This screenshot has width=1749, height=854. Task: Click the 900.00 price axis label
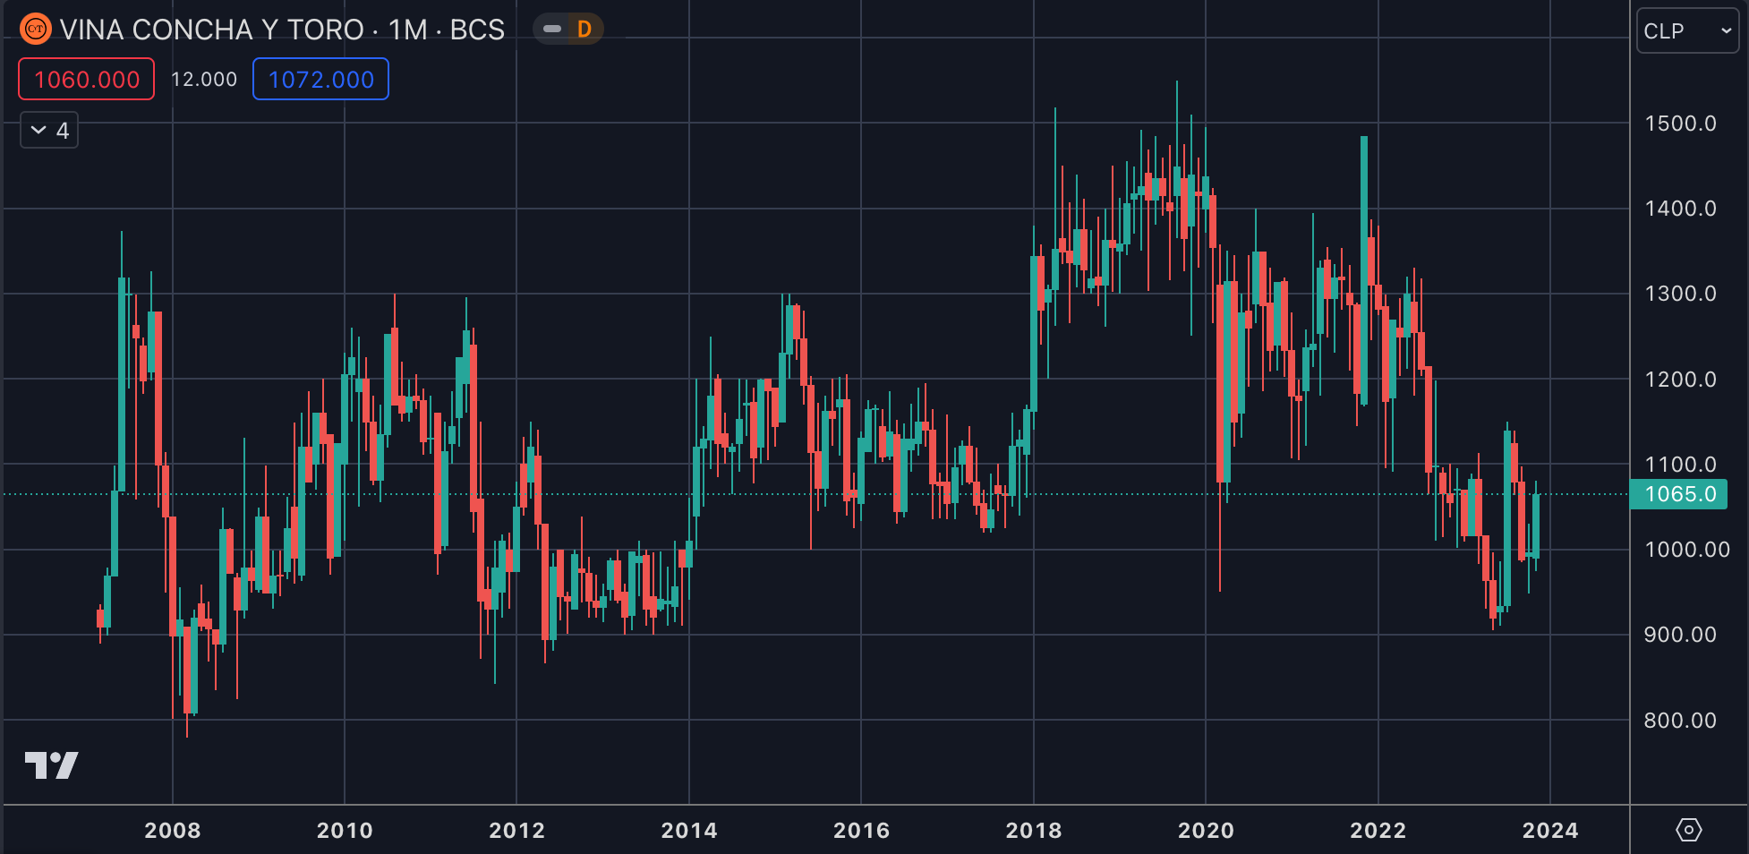click(1680, 635)
